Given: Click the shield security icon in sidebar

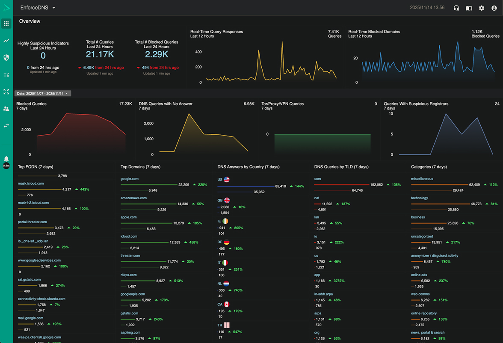Looking at the screenshot, I should pos(6,58).
